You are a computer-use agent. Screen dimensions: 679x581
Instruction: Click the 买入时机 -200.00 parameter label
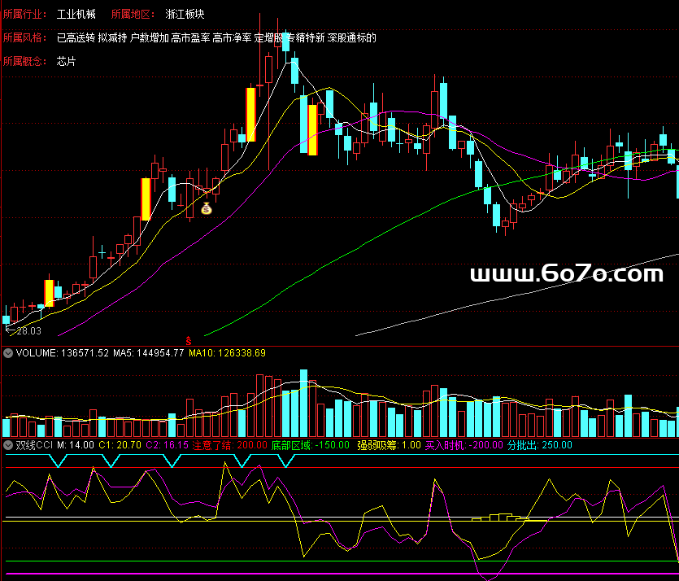[464, 445]
